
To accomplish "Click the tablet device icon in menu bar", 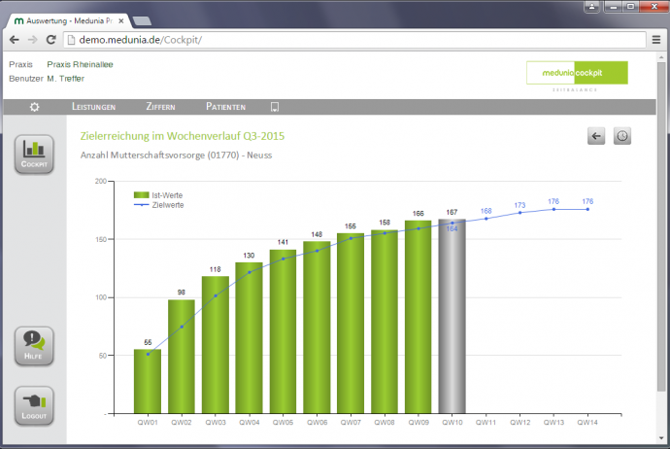I will [274, 107].
